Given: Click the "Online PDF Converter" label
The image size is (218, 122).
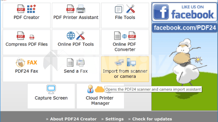Looking at the screenshot, I should tap(125, 47).
